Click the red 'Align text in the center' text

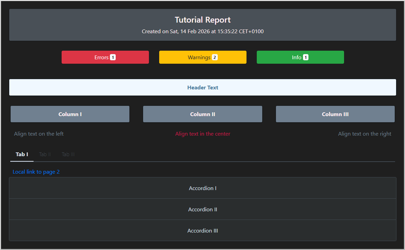pyautogui.click(x=203, y=134)
